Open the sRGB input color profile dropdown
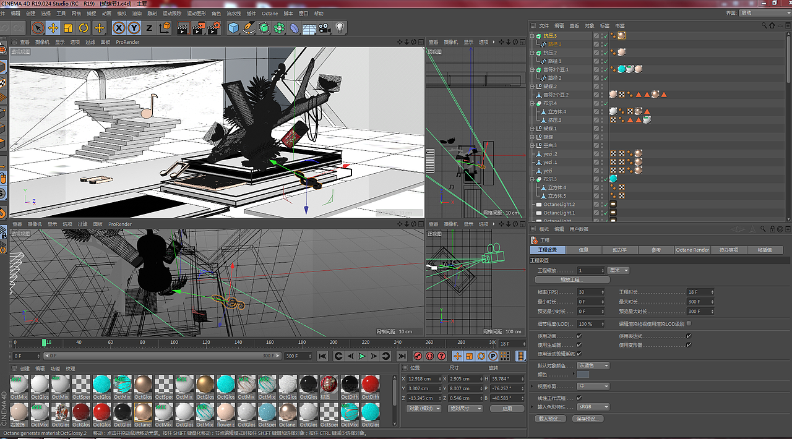This screenshot has height=439, width=792. click(593, 407)
